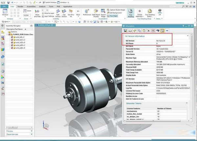Click the Show and Hide icon

pos(37,13)
